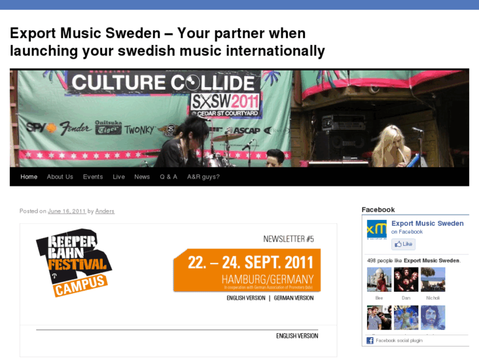Open the Q & A menu item
The image size is (479, 359).
(168, 177)
